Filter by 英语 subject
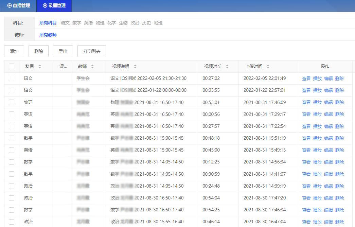This screenshot has width=355, height=227. [x=88, y=23]
